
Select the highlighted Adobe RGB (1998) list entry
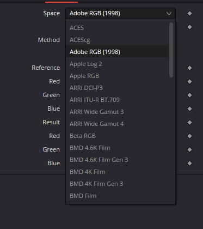pos(117,52)
